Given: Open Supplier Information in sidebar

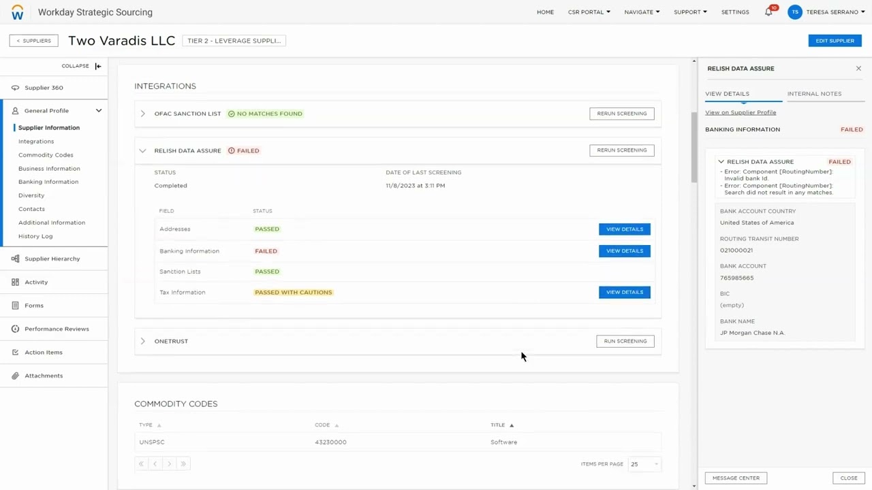Looking at the screenshot, I should 49,128.
